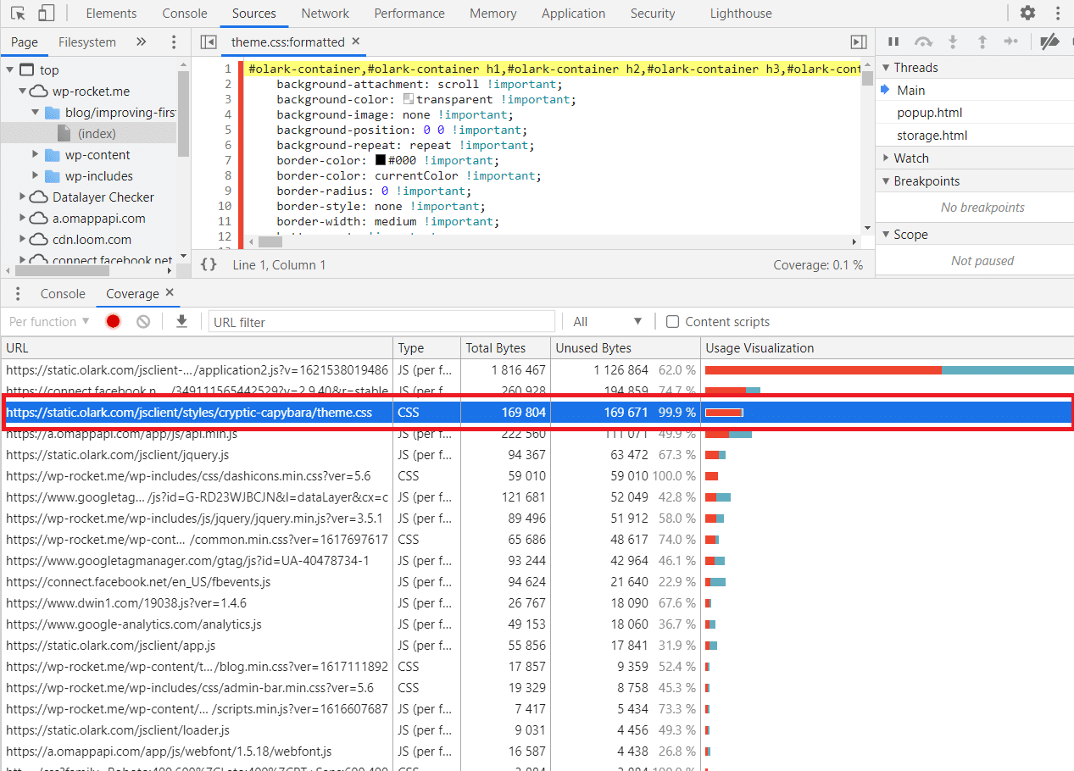Open the Security tab
Image resolution: width=1074 pixels, height=771 pixels.
coord(653,14)
